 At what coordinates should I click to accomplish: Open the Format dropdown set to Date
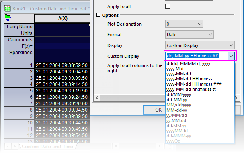click(189, 35)
